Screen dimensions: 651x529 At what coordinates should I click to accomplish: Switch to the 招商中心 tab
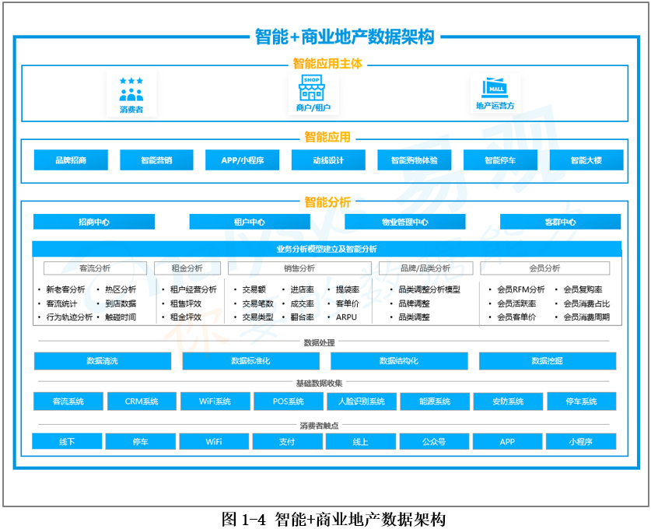(94, 222)
